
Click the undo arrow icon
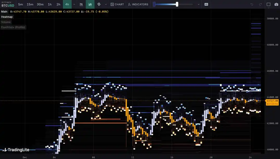(252, 4)
